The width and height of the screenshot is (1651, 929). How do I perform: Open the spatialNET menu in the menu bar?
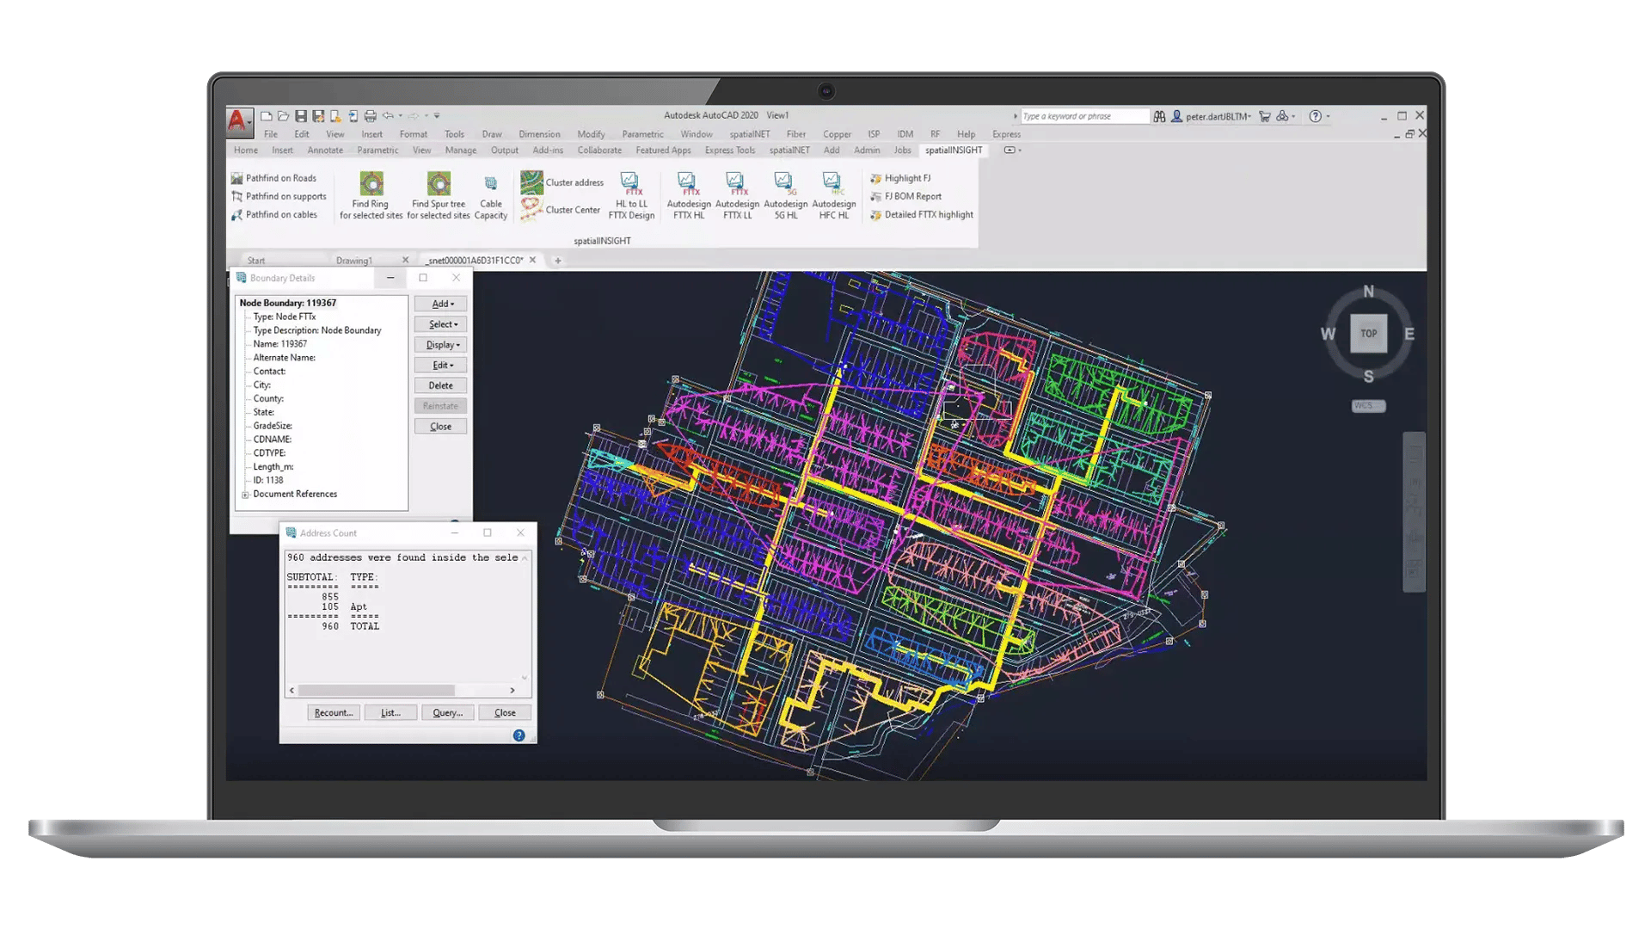point(750,134)
